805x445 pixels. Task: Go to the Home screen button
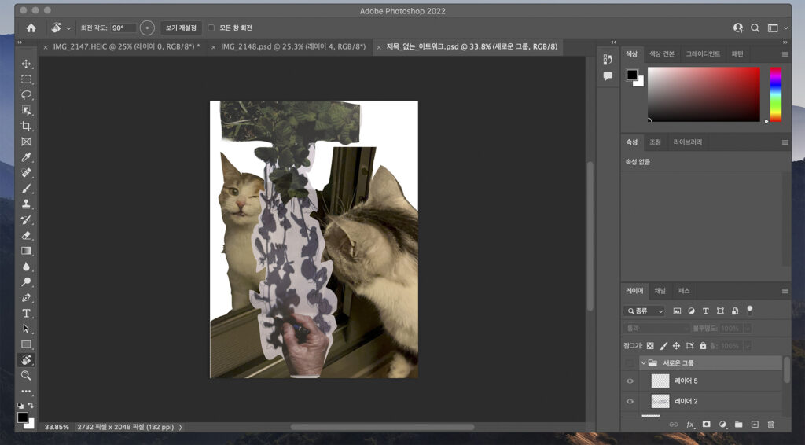(x=31, y=28)
